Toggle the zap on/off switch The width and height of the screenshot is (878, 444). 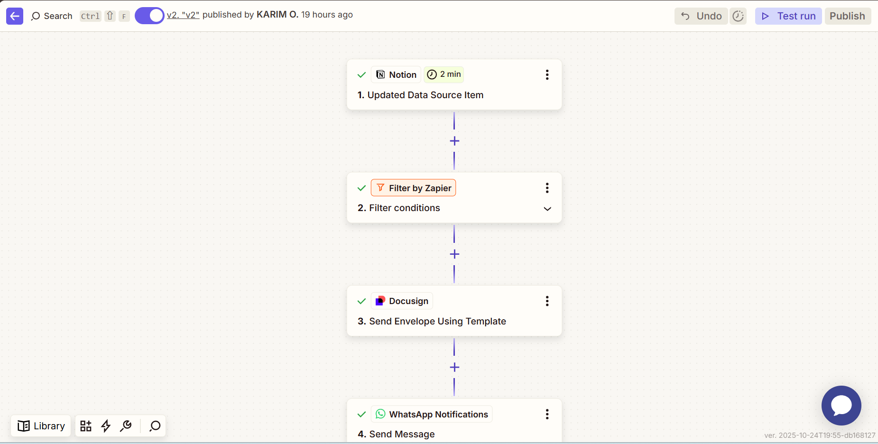149,15
